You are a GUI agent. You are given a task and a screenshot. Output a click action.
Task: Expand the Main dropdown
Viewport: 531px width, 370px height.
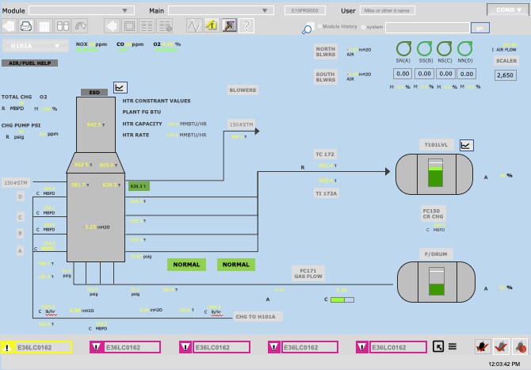(221, 10)
